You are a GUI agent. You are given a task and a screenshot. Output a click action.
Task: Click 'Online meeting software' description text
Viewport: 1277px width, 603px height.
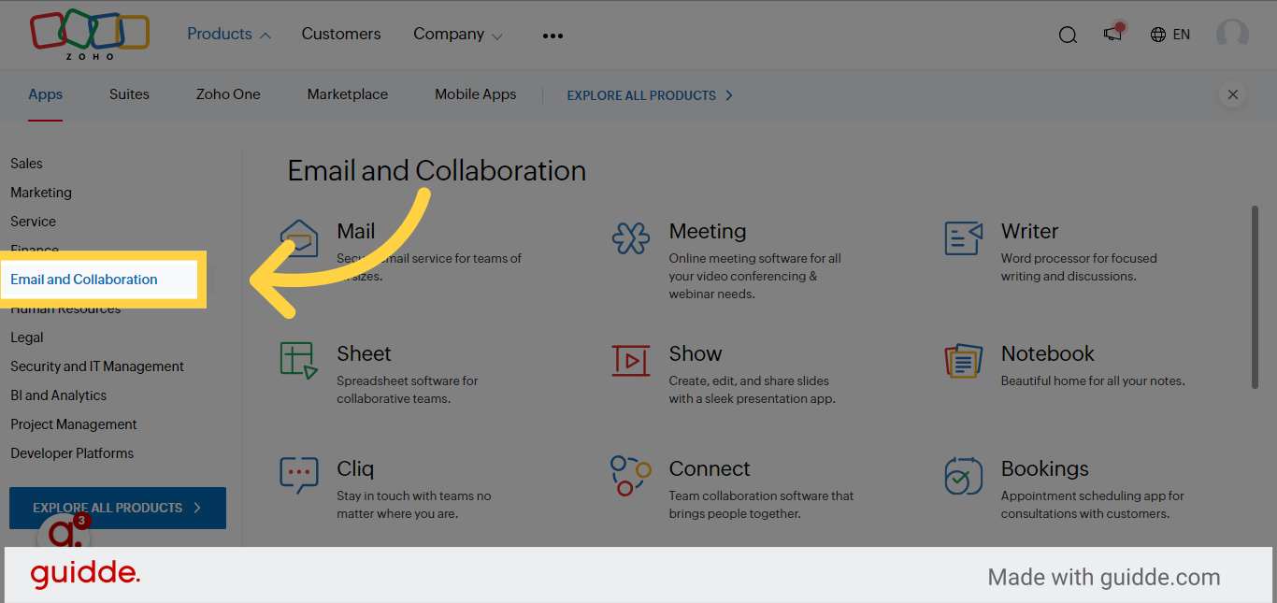pyautogui.click(x=755, y=276)
